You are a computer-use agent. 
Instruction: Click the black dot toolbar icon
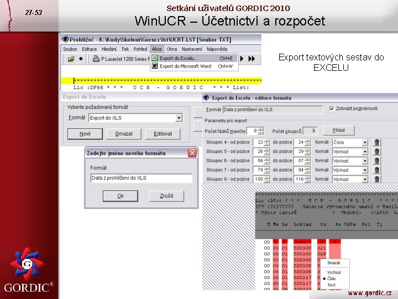(81, 59)
